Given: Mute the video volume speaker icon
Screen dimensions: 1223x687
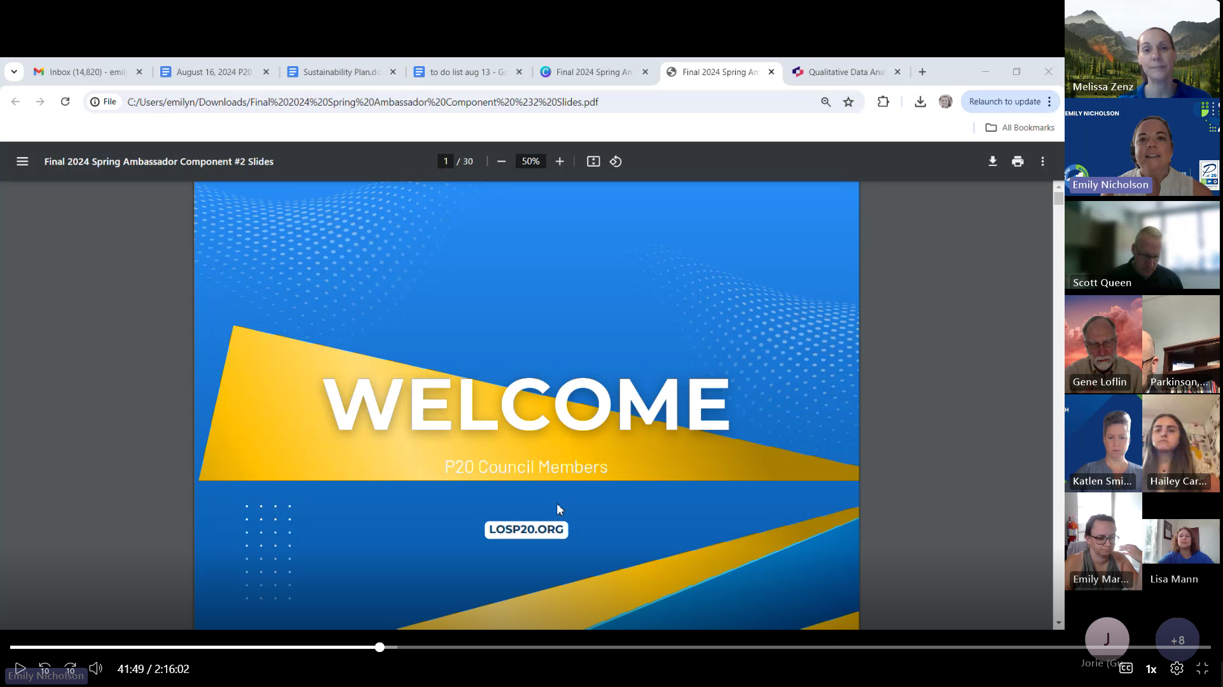Looking at the screenshot, I should (x=95, y=669).
